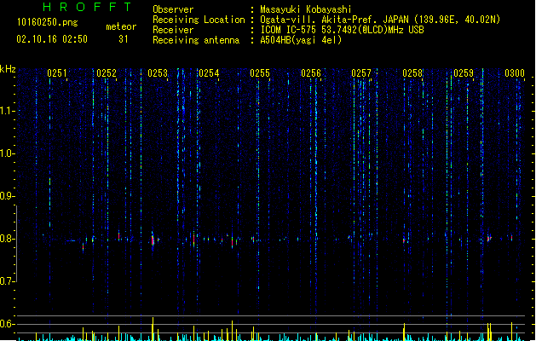Click the 0258 time marker

pos(412,73)
